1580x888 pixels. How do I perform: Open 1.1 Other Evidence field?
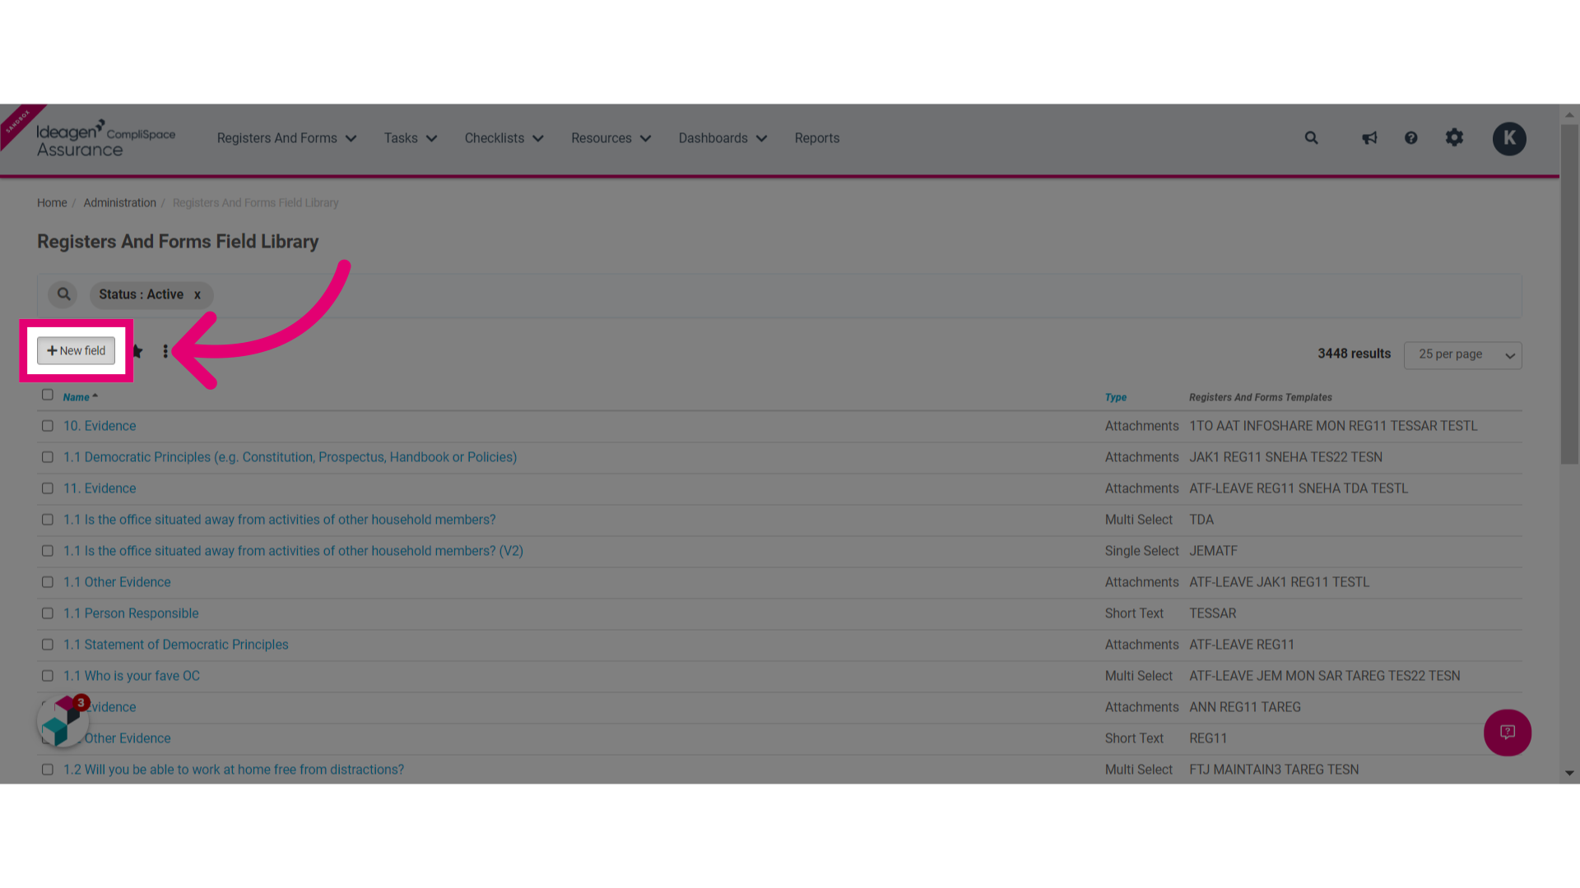click(x=117, y=582)
